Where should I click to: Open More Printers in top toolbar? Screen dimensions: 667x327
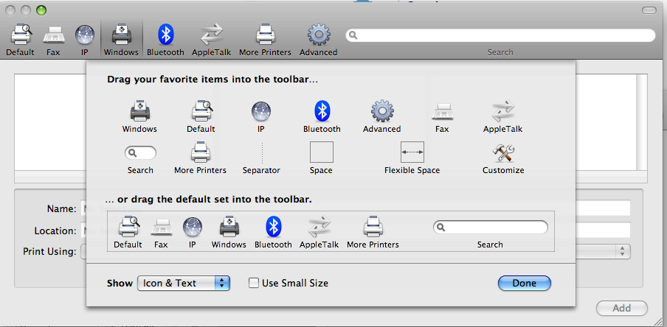[265, 35]
